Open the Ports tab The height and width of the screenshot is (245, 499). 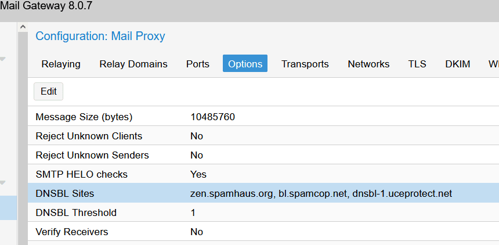click(x=198, y=64)
